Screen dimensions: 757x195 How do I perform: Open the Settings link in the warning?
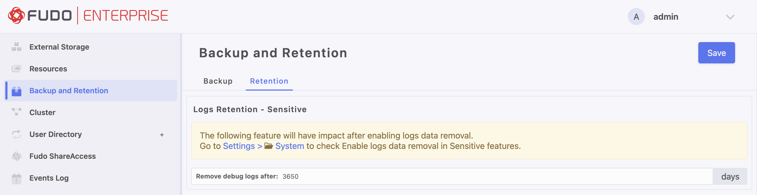tap(239, 146)
